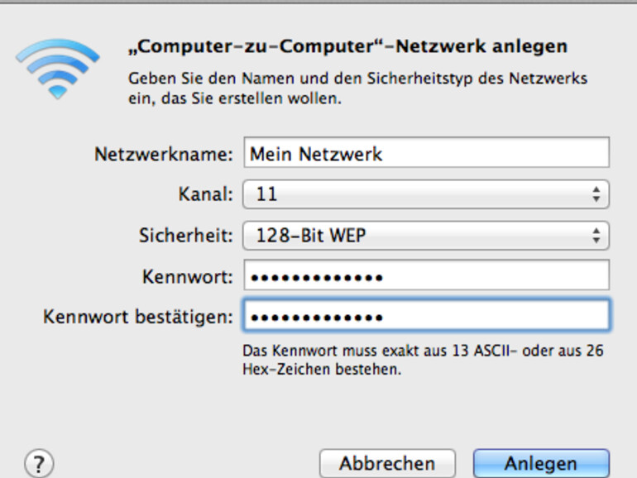The image size is (637, 478).
Task: Focus the Kennwort bestätigen password field
Action: [x=426, y=316]
